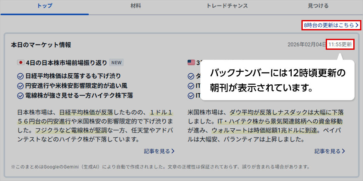The width and height of the screenshot is (363, 181).
Task: Open the 8時台の更新はこちら link
Action: (x=331, y=25)
